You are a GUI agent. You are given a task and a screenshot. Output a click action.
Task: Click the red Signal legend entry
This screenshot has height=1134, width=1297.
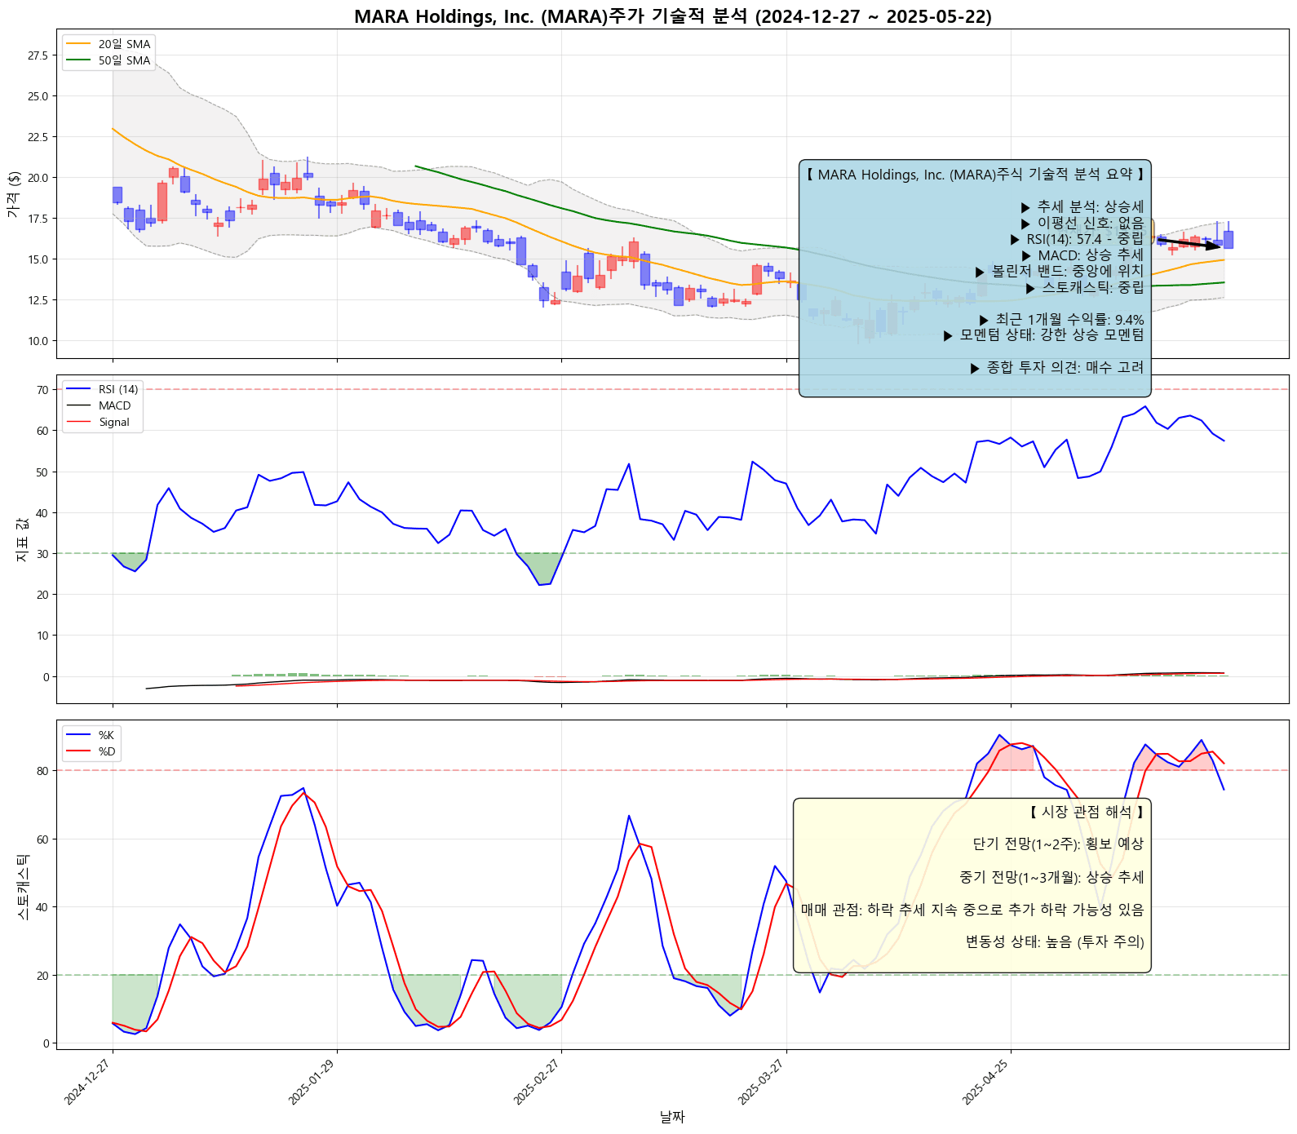point(114,422)
